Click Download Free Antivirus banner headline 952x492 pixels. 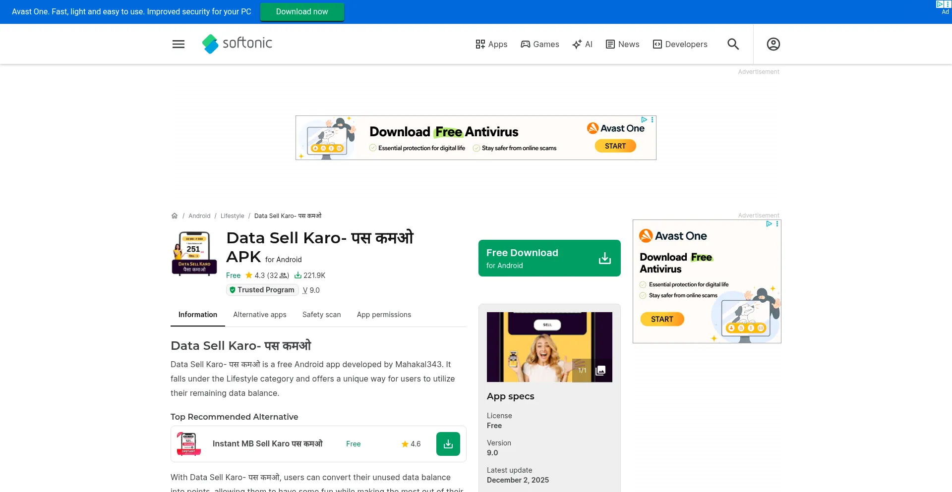coord(444,132)
